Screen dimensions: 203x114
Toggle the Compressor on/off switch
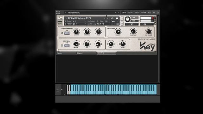67,33
